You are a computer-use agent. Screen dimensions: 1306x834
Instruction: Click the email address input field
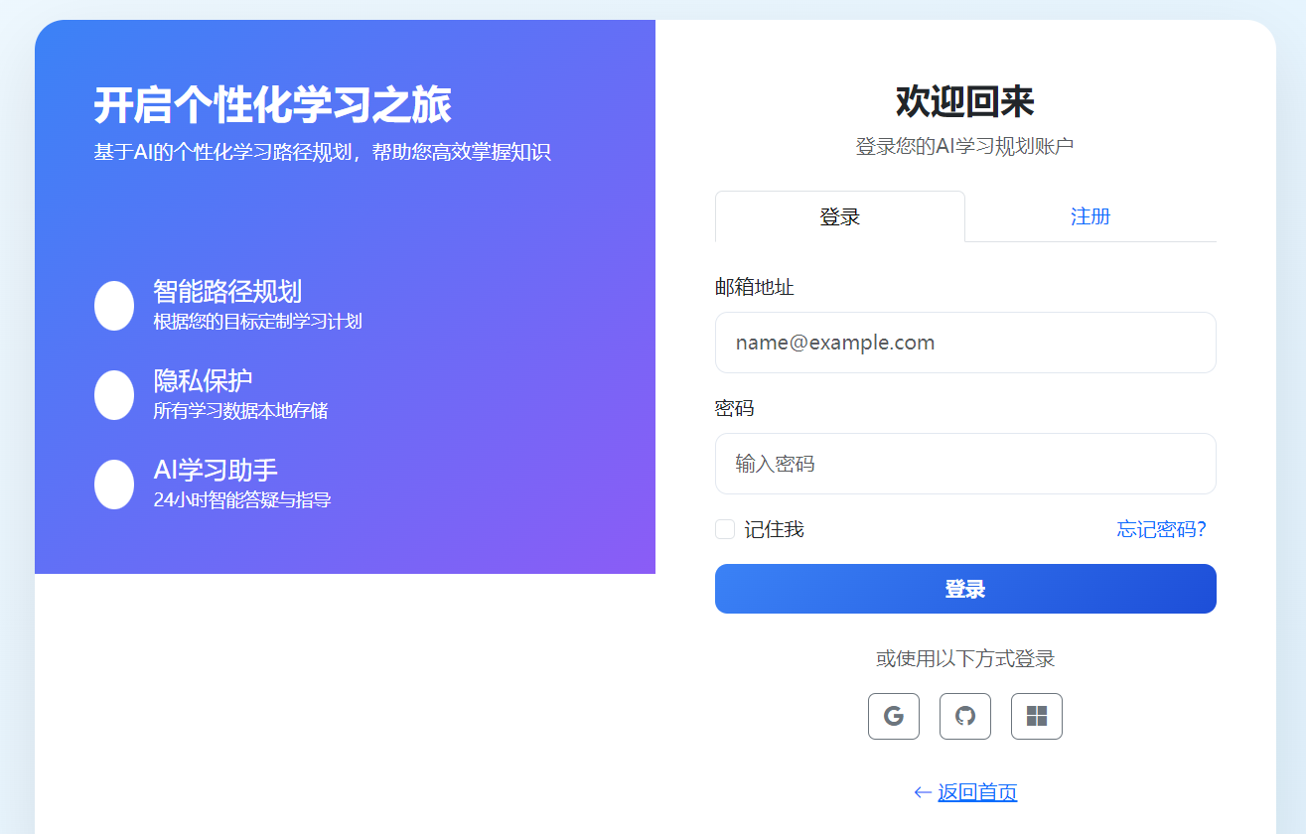click(x=964, y=342)
